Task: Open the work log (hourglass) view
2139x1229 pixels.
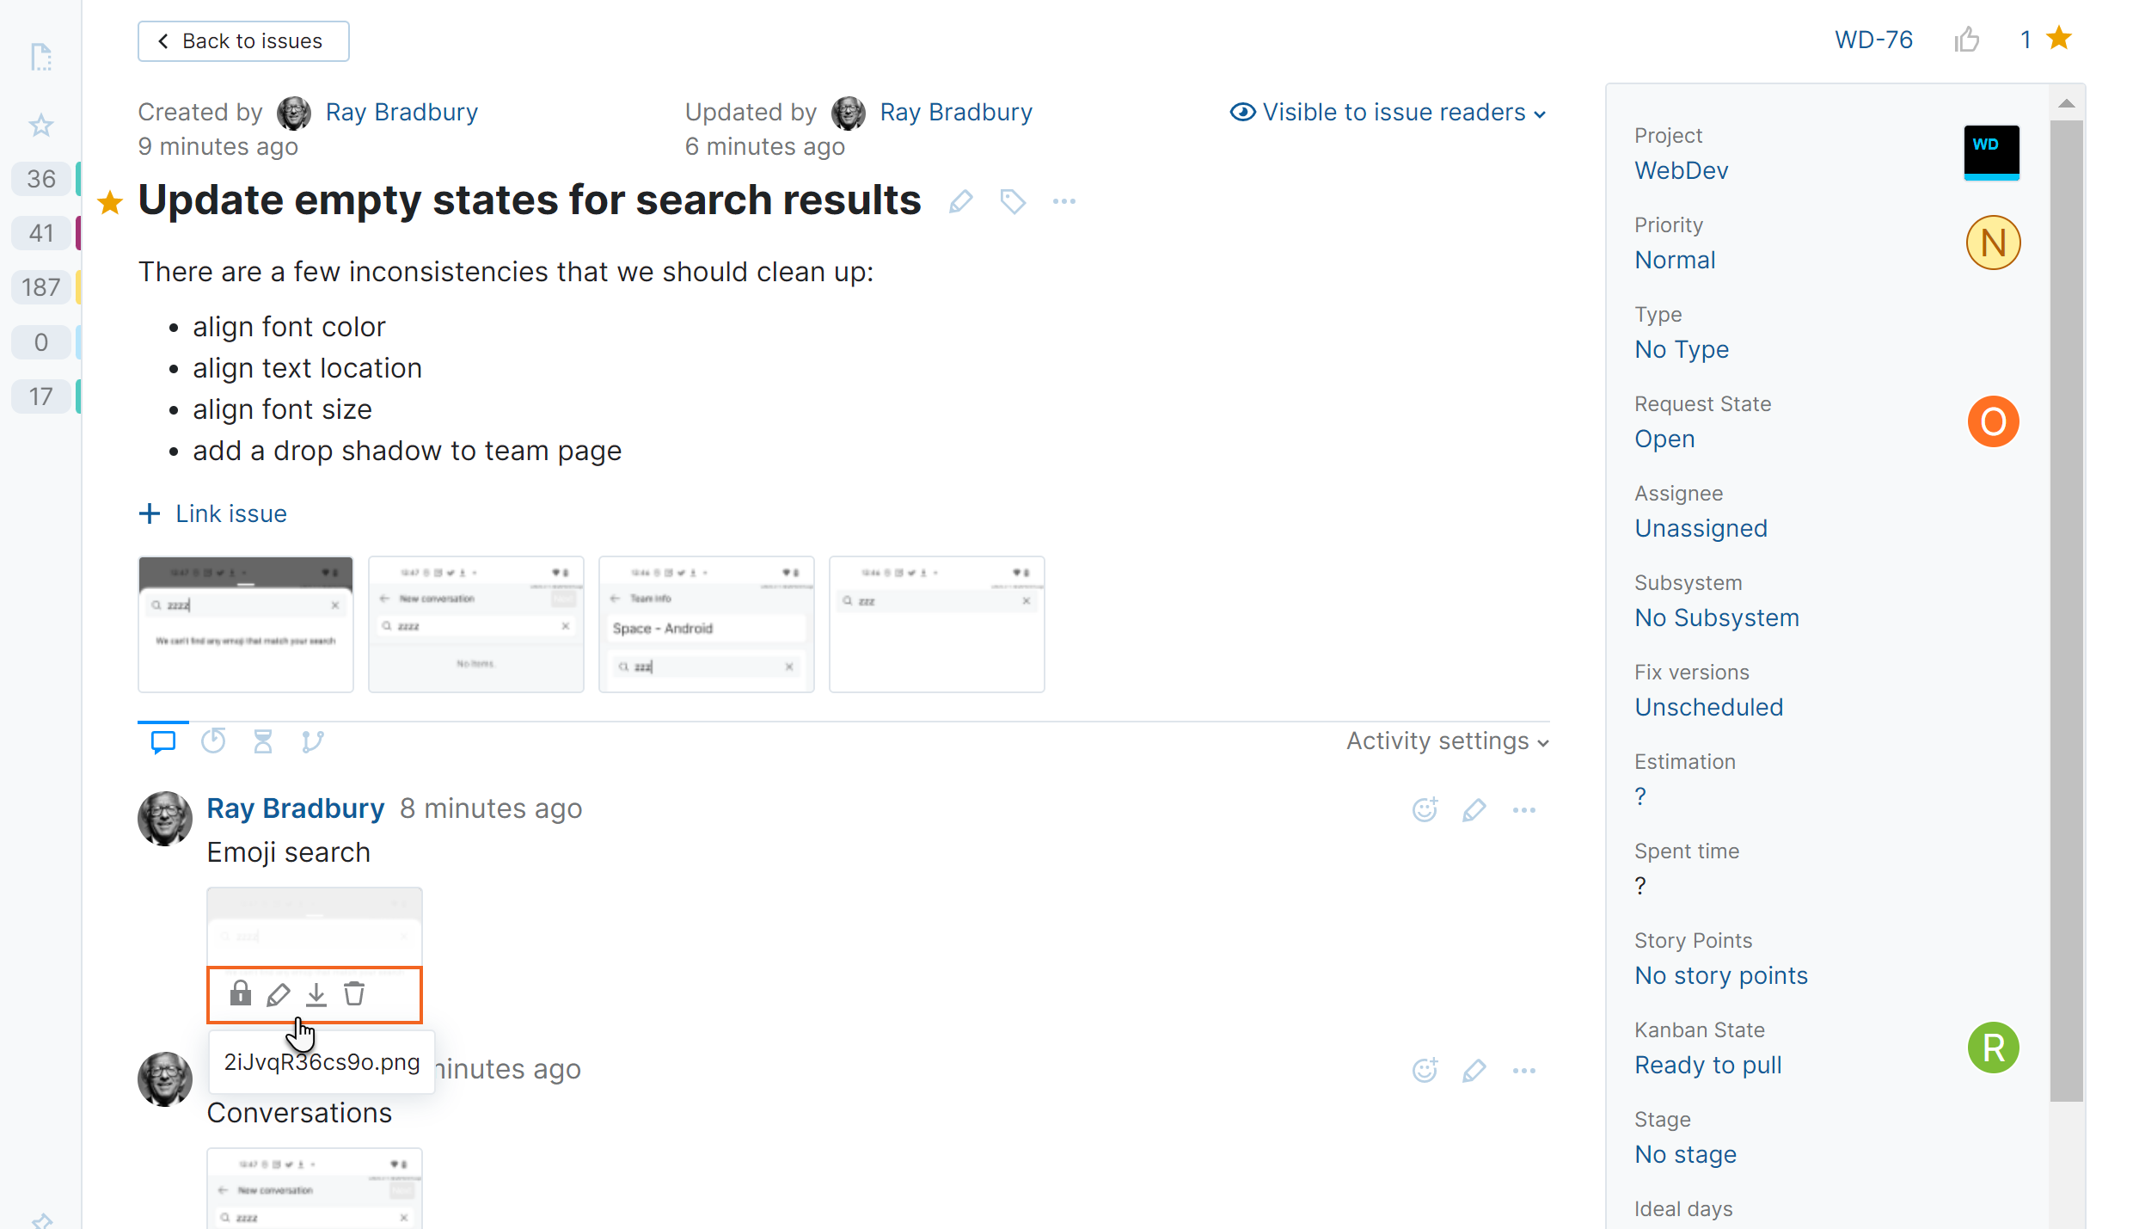Action: click(x=263, y=740)
